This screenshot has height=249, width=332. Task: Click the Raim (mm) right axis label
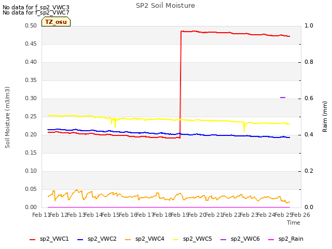[325, 117]
